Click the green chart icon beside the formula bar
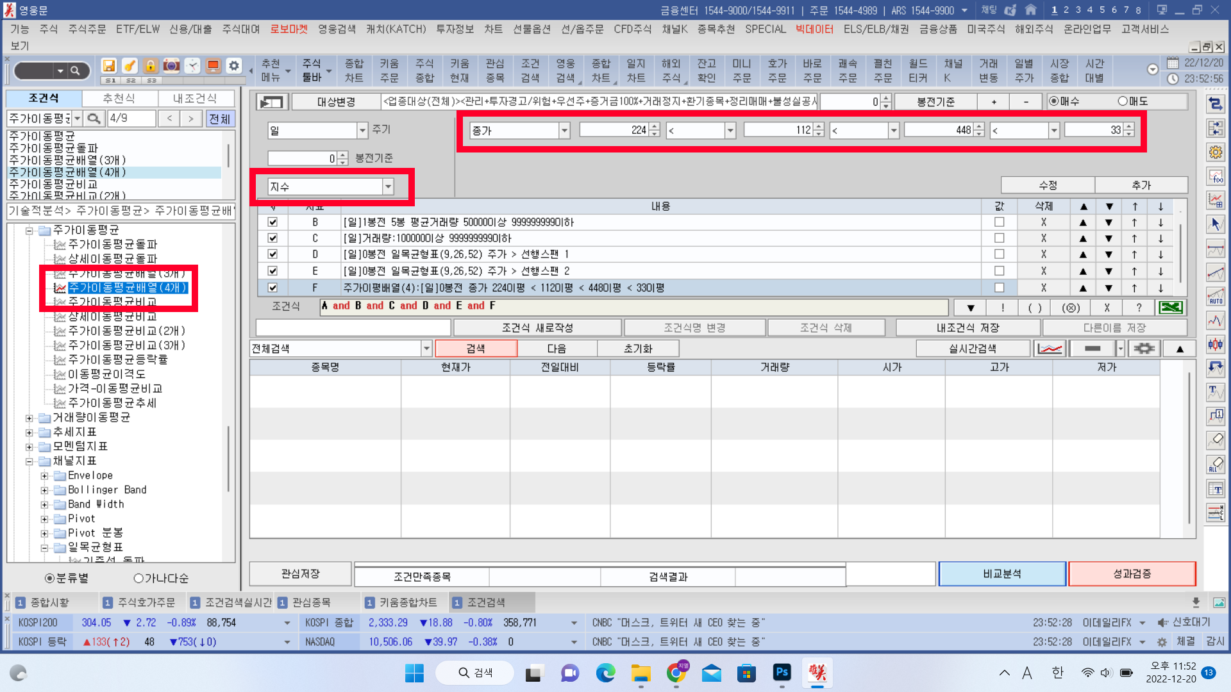 [1171, 307]
